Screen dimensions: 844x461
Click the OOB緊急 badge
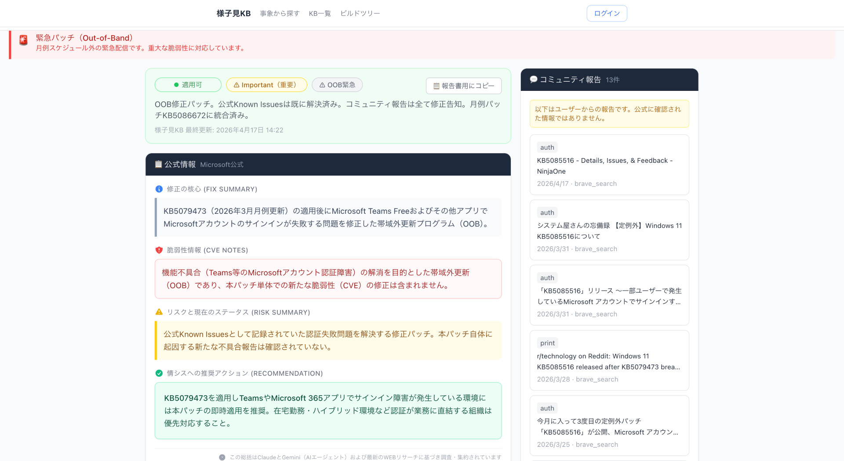coord(337,85)
